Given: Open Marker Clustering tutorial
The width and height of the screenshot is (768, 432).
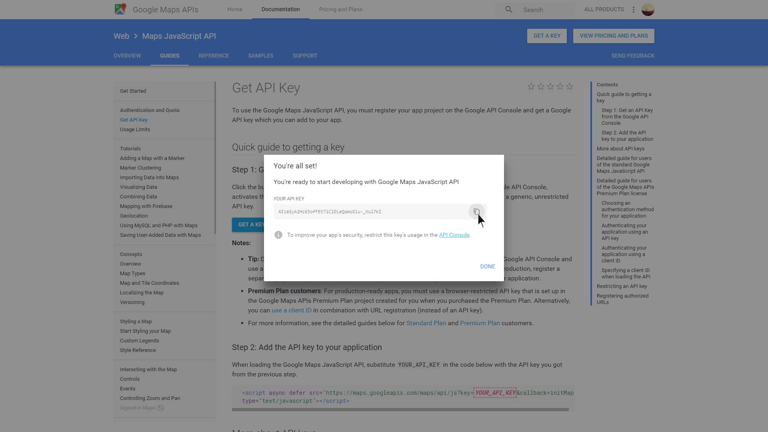Looking at the screenshot, I should click(140, 168).
